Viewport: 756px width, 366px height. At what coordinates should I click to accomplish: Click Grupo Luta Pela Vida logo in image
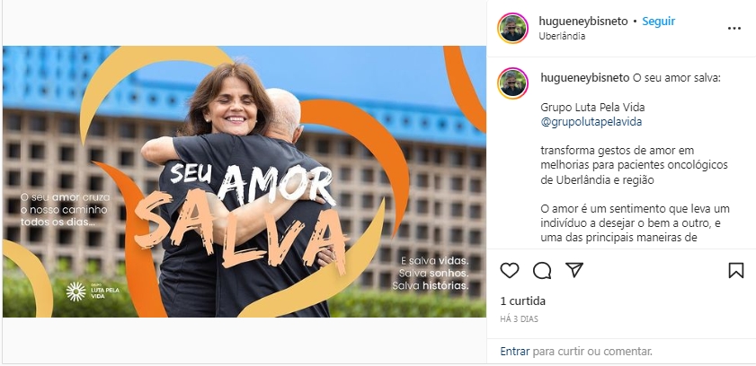93,292
